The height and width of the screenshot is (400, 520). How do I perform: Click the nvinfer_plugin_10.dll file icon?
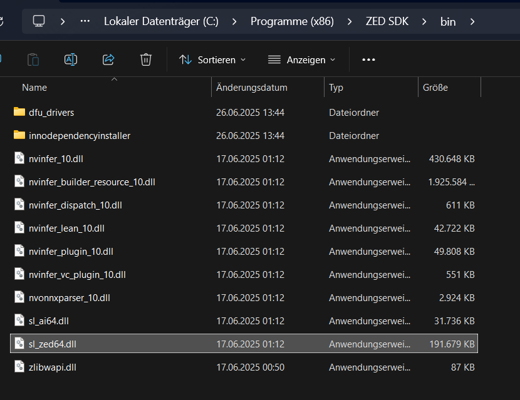click(19, 251)
